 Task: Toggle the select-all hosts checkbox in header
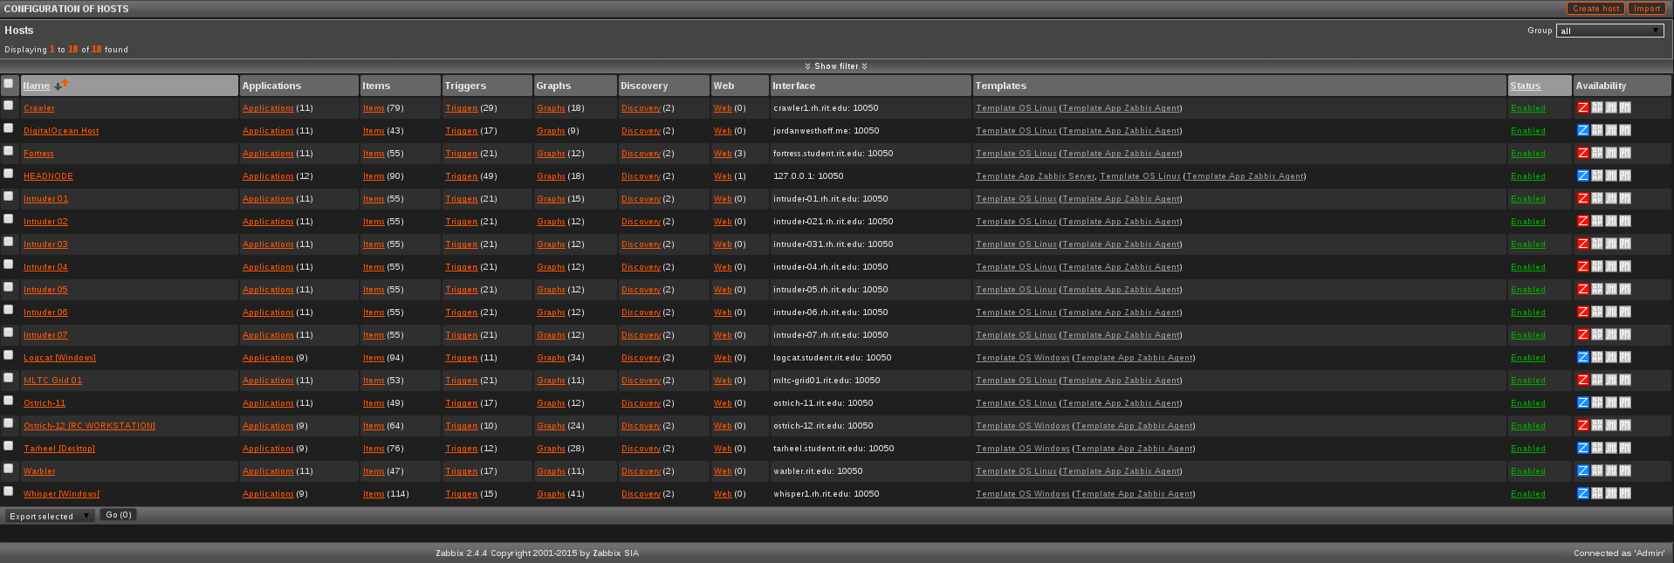9,84
